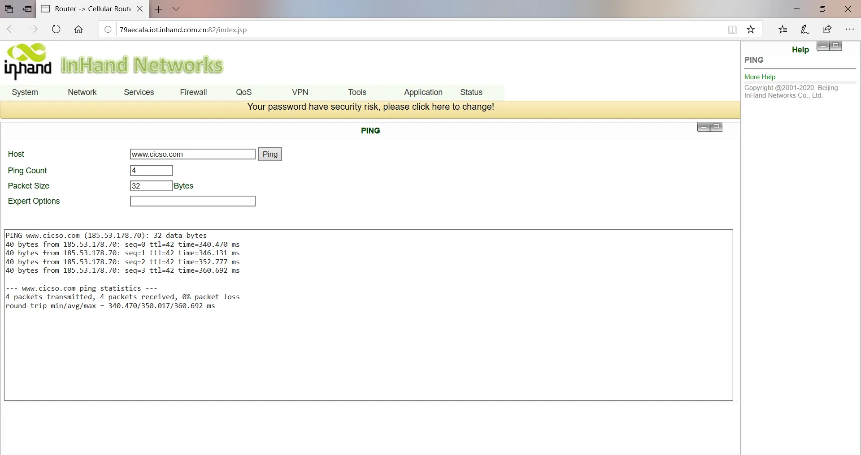Open the tabs you've set aside
Image resolution: width=861 pixels, height=455 pixels.
coord(9,9)
